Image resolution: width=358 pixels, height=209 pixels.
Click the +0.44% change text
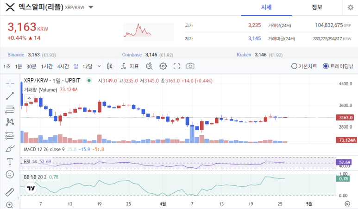[17, 38]
